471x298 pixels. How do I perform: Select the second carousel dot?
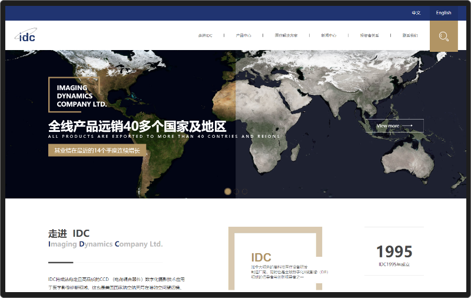tap(237, 191)
